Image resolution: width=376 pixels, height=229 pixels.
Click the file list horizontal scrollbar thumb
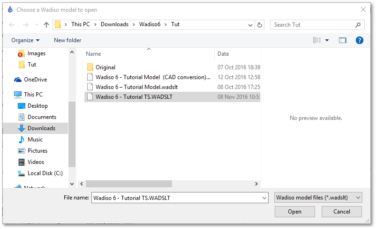point(129,184)
